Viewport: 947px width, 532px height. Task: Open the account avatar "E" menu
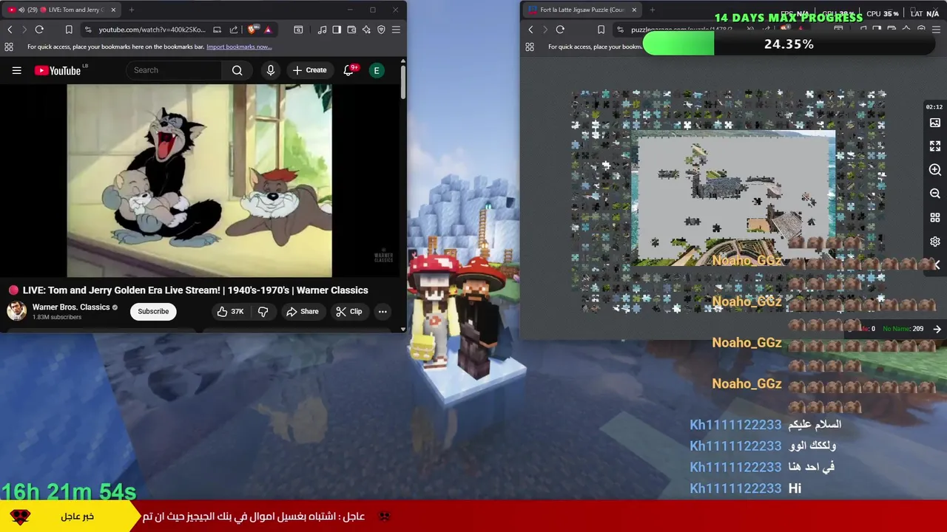377,70
